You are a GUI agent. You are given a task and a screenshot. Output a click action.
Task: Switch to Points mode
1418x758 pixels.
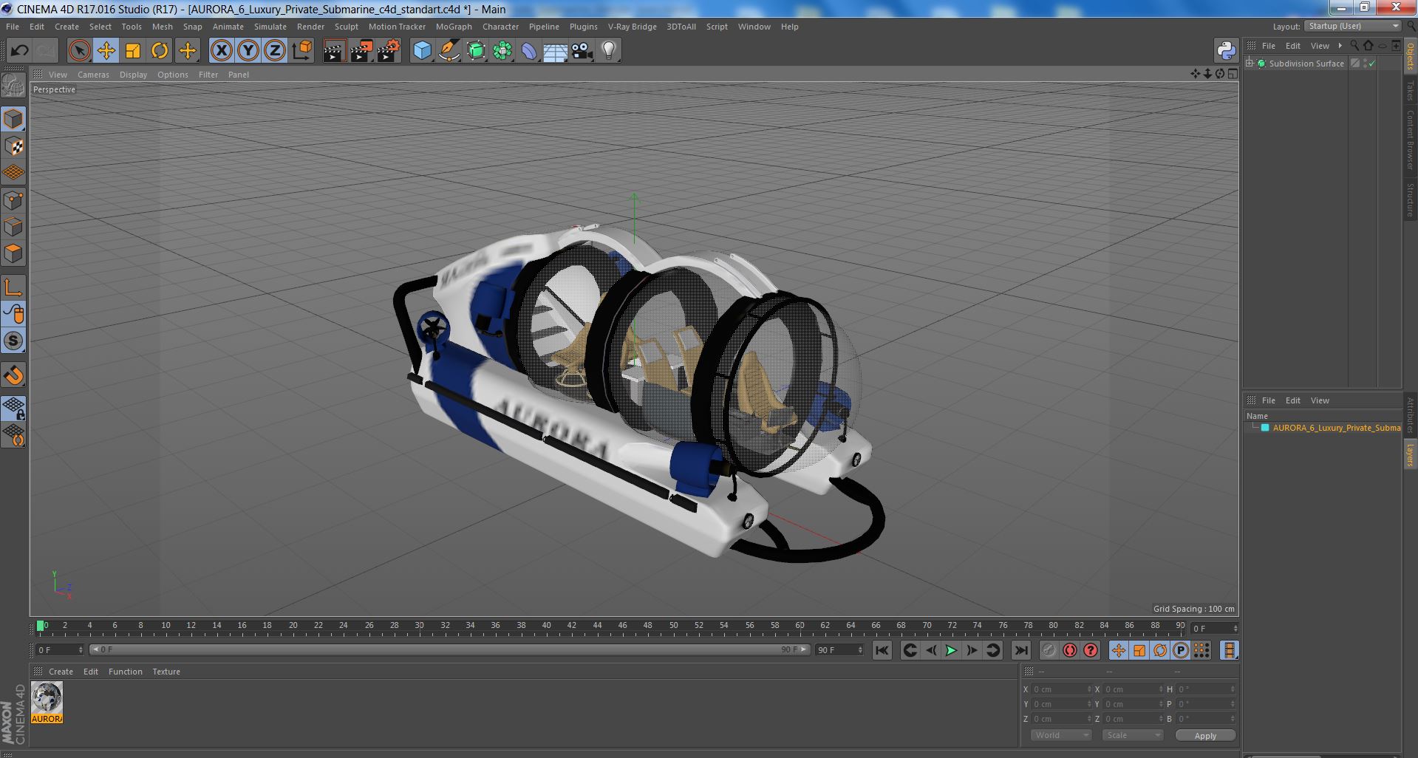pos(13,200)
